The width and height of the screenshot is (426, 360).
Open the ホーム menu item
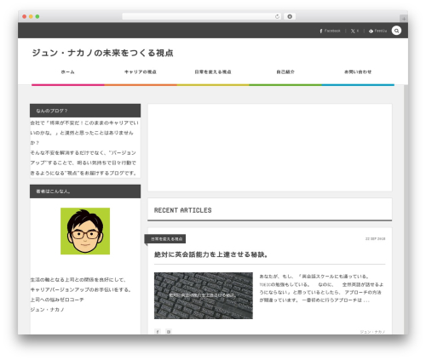[67, 71]
